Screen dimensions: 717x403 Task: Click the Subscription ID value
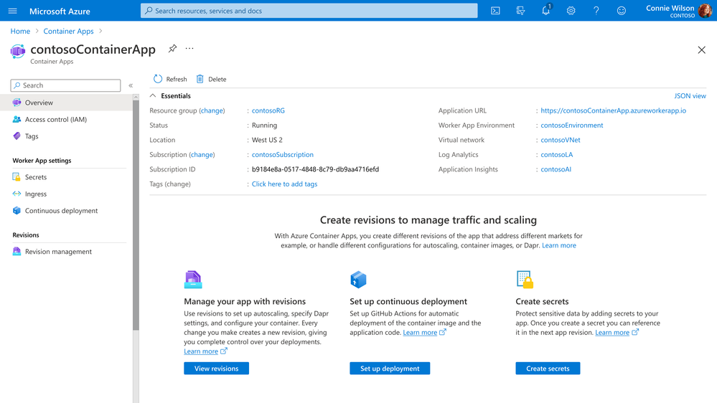coord(315,169)
